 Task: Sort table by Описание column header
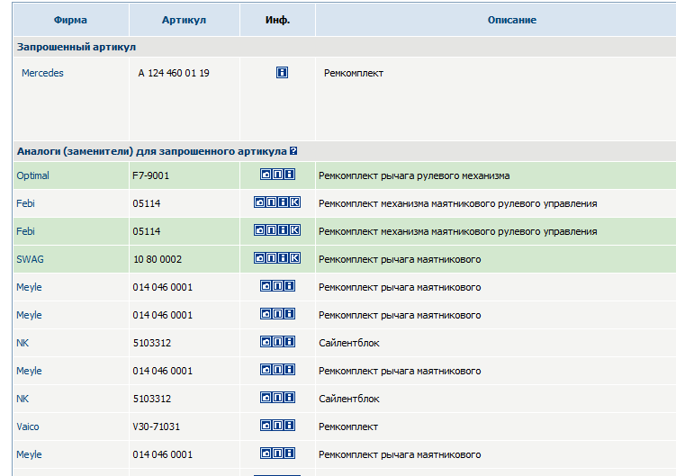pos(512,20)
